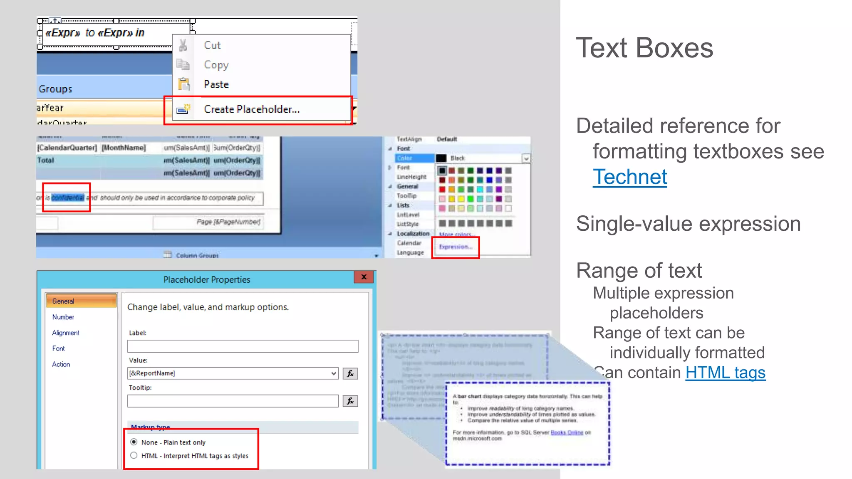The image size is (852, 479).
Task: Select the Color property row
Action: point(414,158)
